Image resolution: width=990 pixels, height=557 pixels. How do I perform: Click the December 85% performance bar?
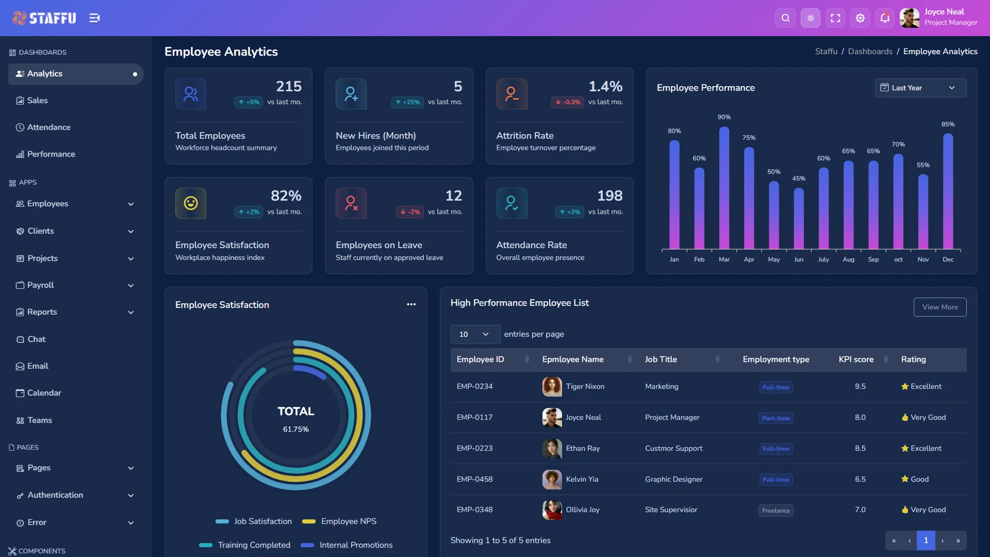point(948,192)
